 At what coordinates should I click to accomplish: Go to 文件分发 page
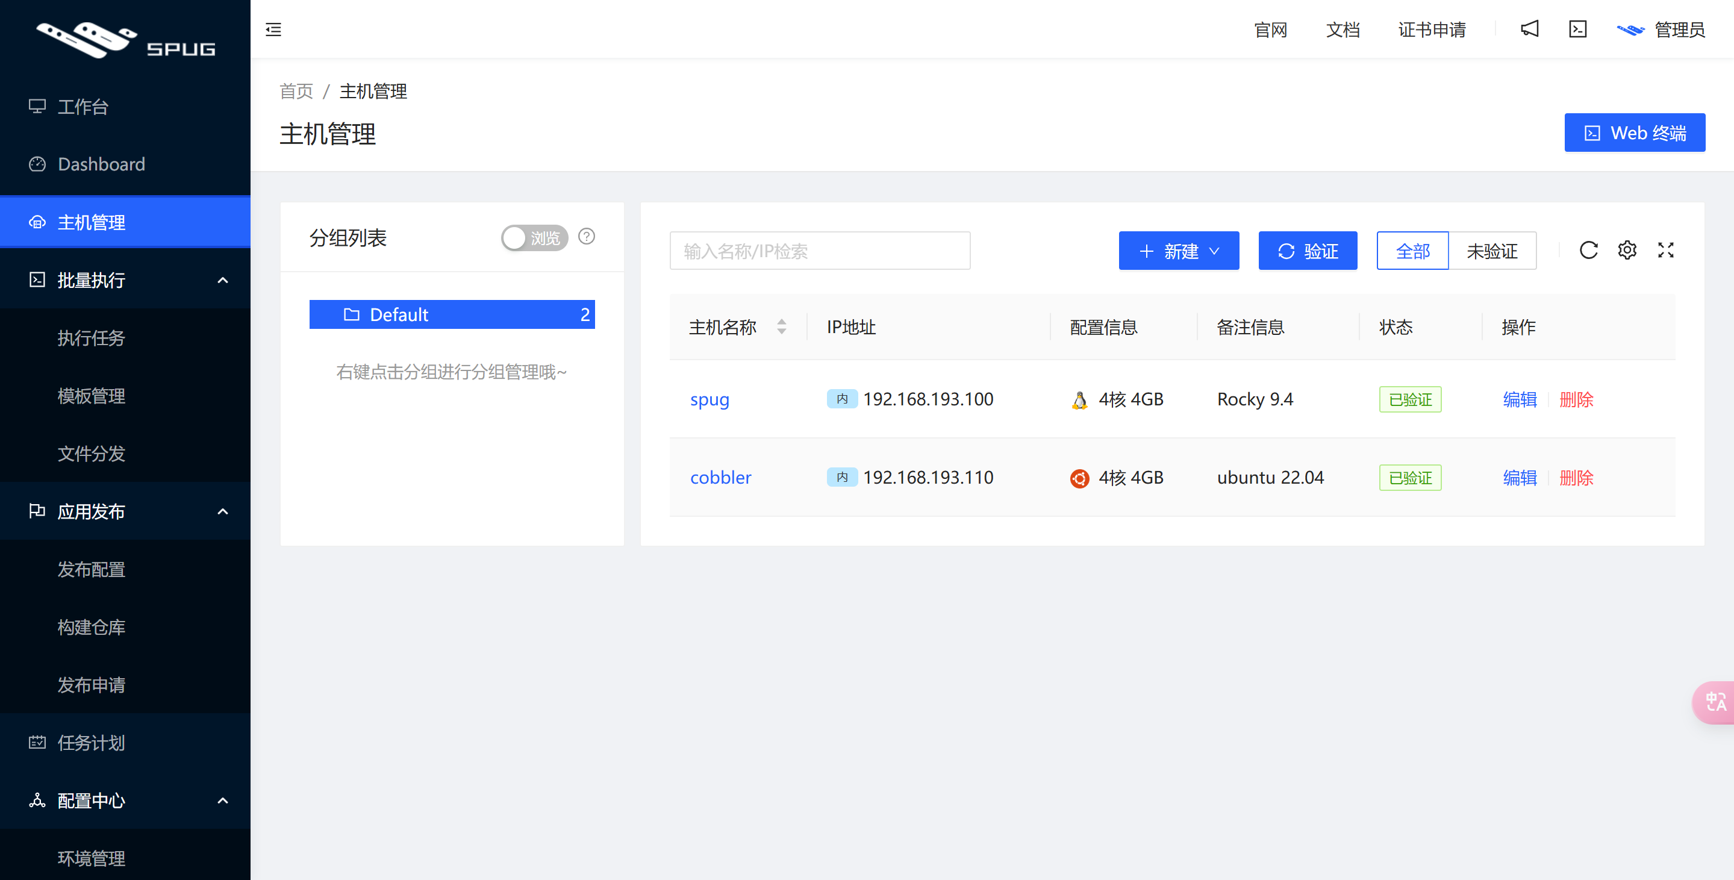(x=125, y=454)
